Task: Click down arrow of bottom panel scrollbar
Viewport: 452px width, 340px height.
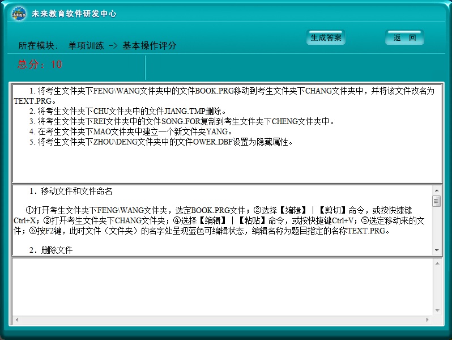Action: 437,311
